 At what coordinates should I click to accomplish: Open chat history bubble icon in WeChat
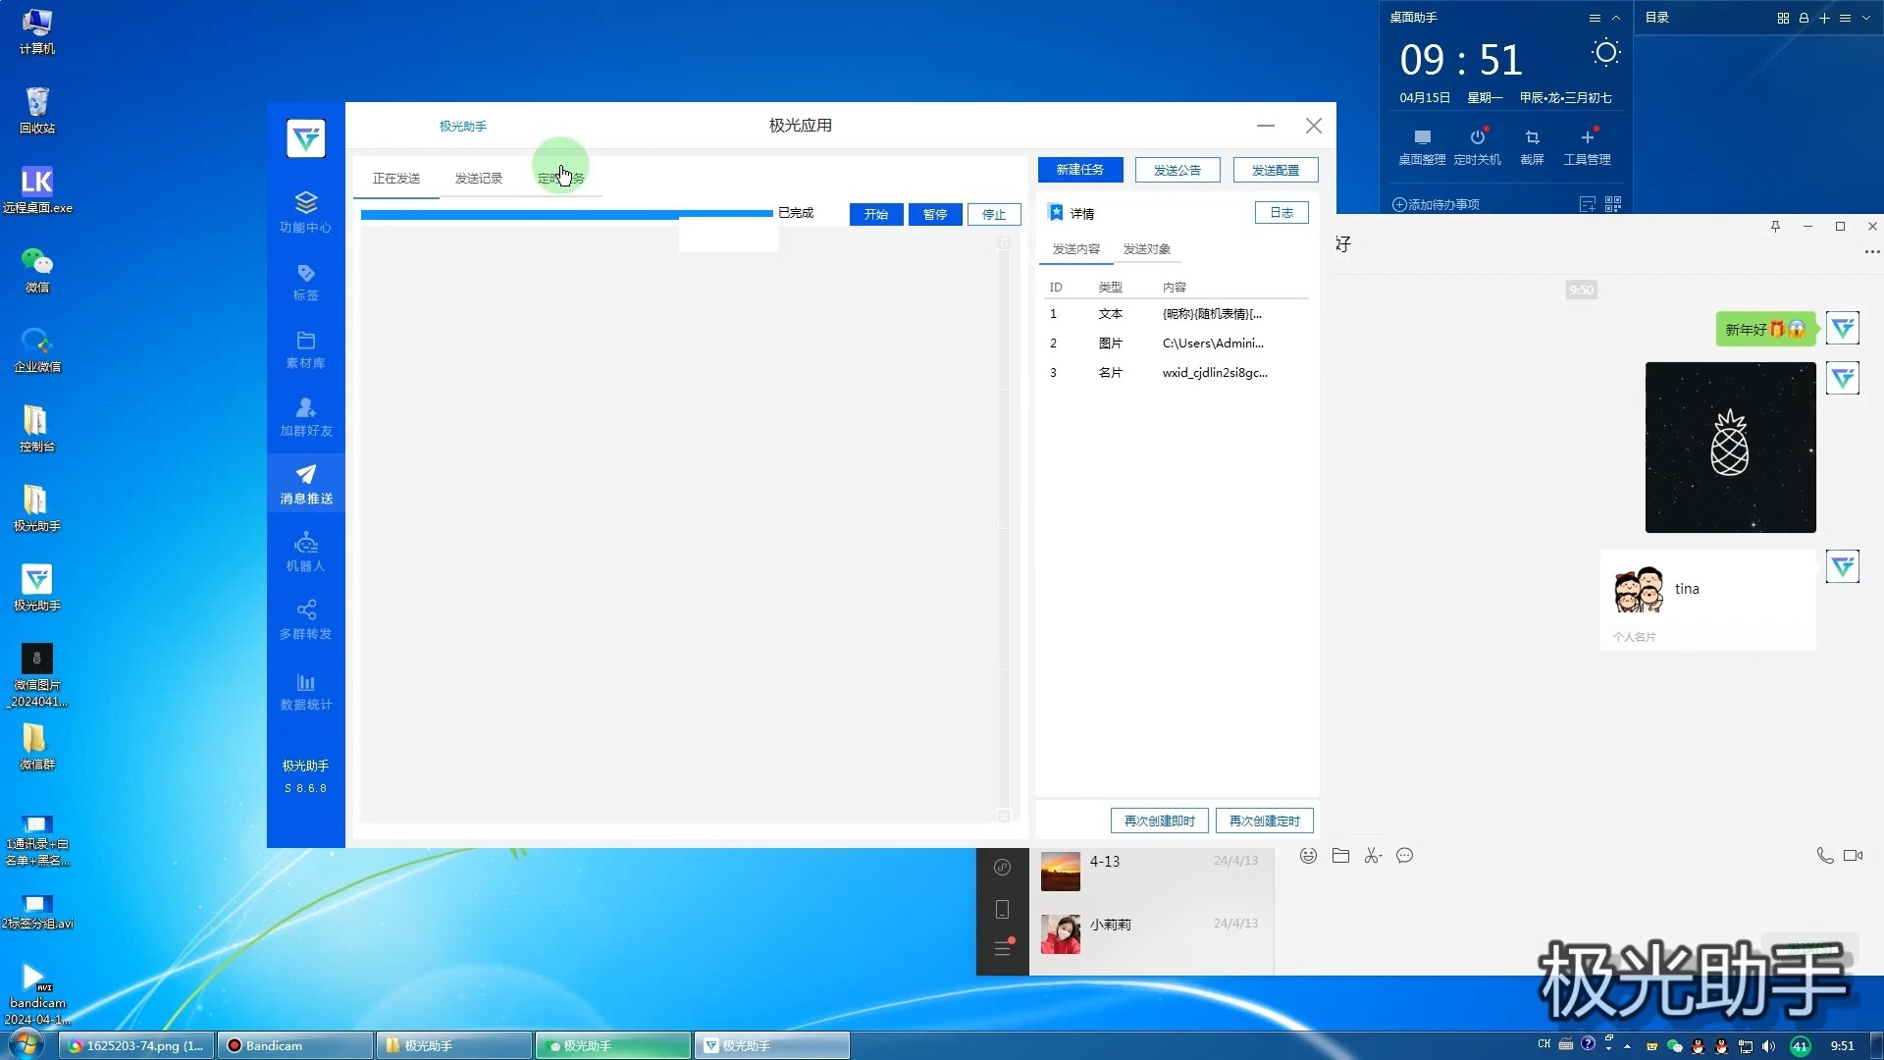tap(1405, 856)
